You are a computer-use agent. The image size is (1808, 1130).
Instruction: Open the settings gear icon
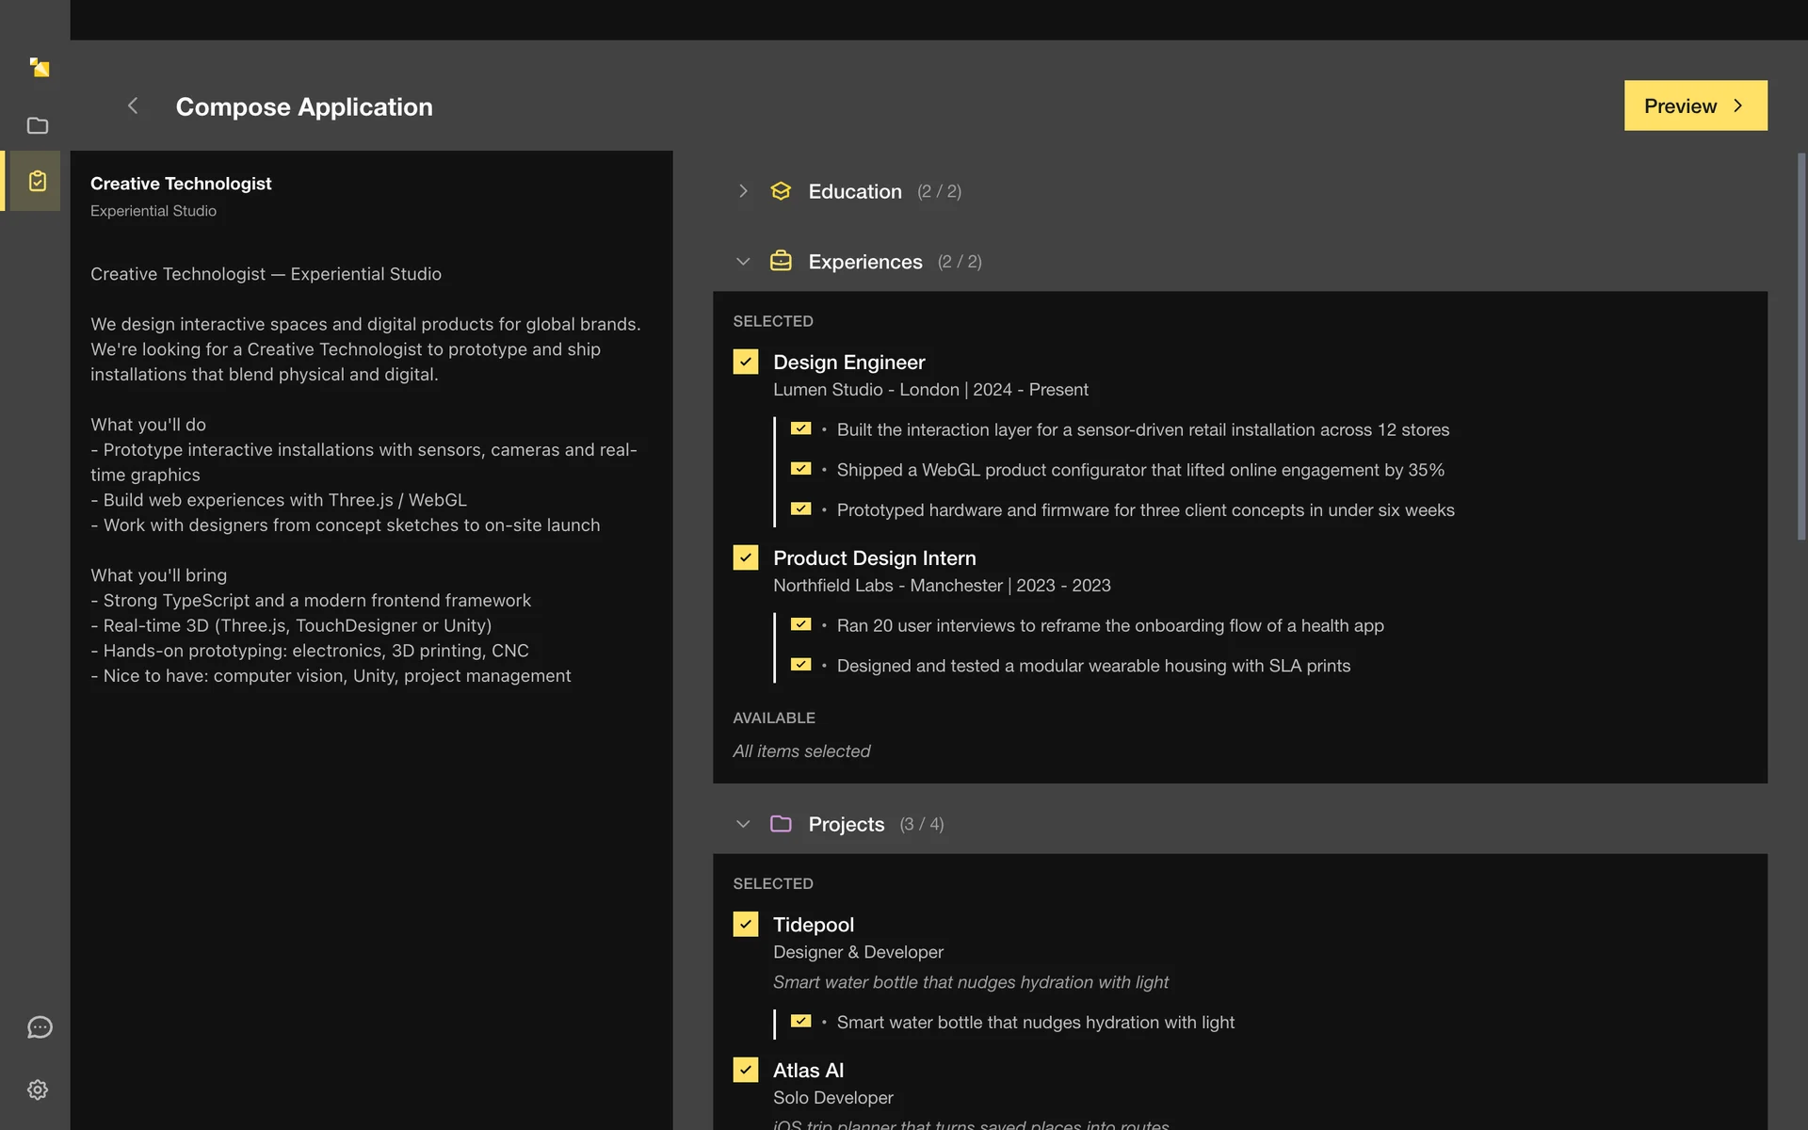[38, 1090]
